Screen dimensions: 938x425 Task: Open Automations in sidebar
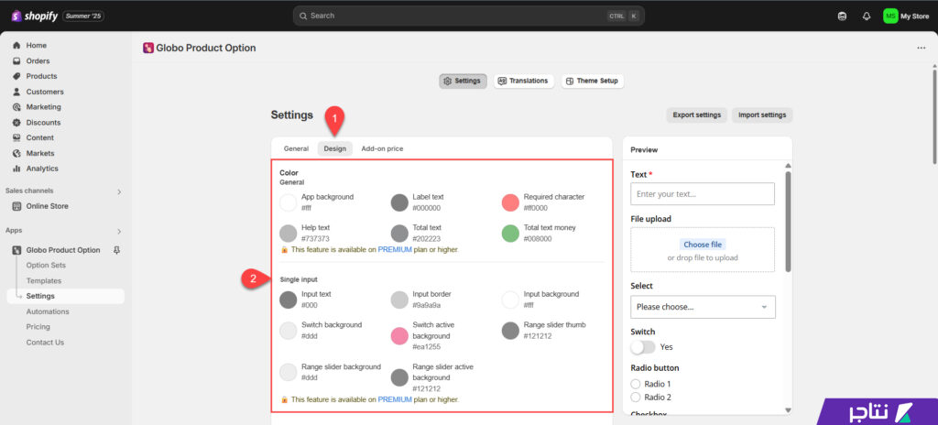coord(48,311)
